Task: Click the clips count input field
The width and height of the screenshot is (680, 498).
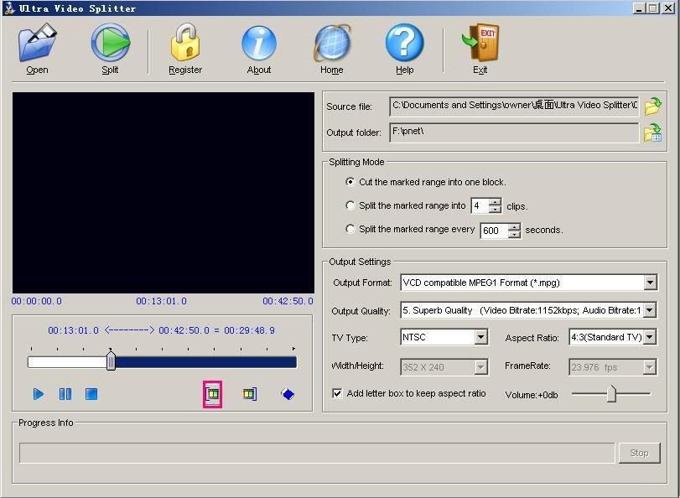Action: point(480,205)
